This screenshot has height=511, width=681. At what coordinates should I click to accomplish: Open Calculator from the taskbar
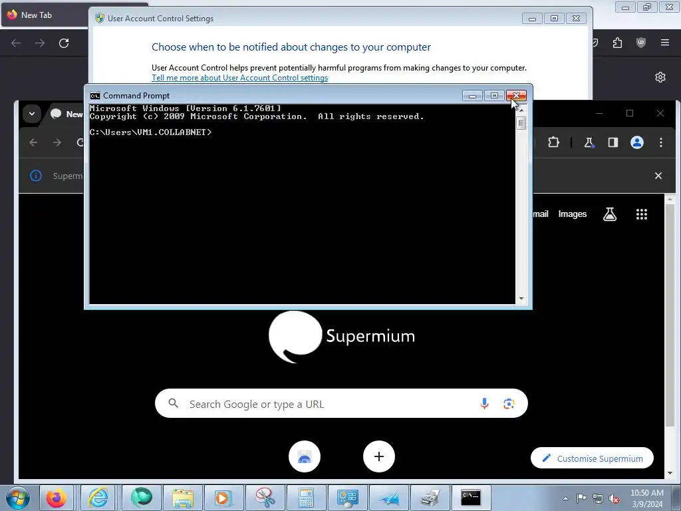[306, 498]
